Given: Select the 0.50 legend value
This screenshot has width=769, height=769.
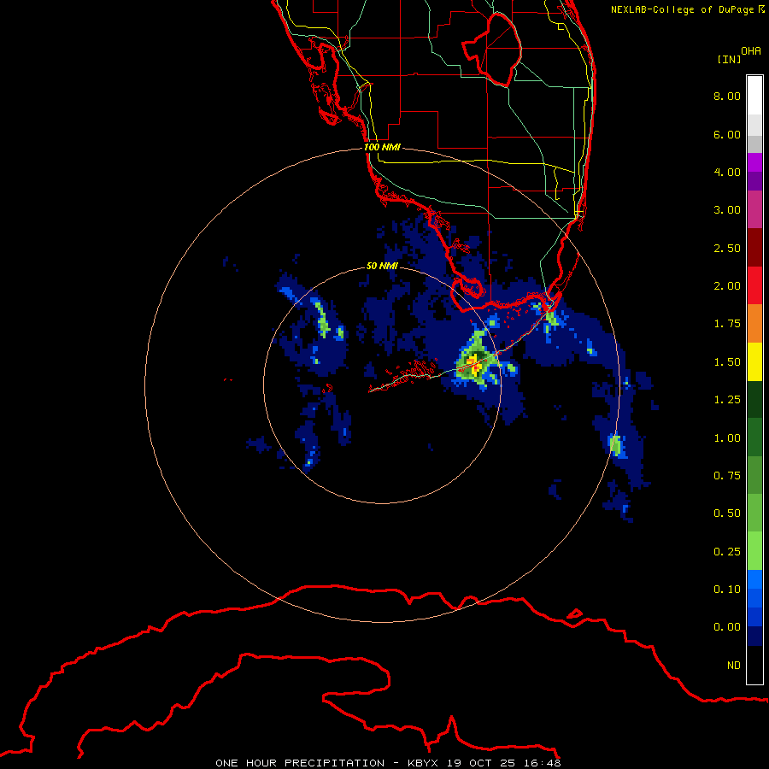Looking at the screenshot, I should click(x=727, y=514).
